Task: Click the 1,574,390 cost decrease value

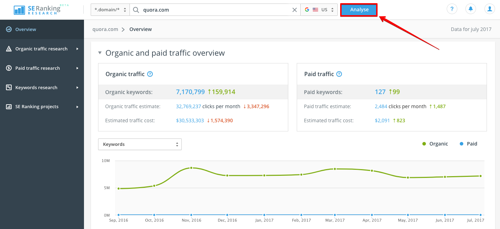Action: click(222, 120)
